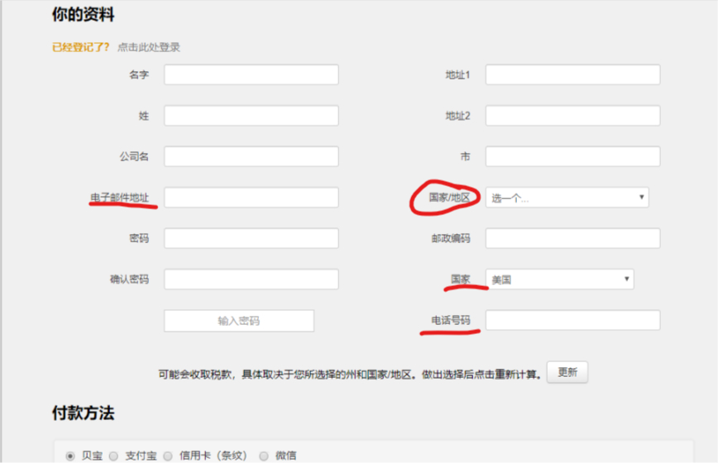
Task: Select the 信用卡（条纹） radio option
Action: 168,456
